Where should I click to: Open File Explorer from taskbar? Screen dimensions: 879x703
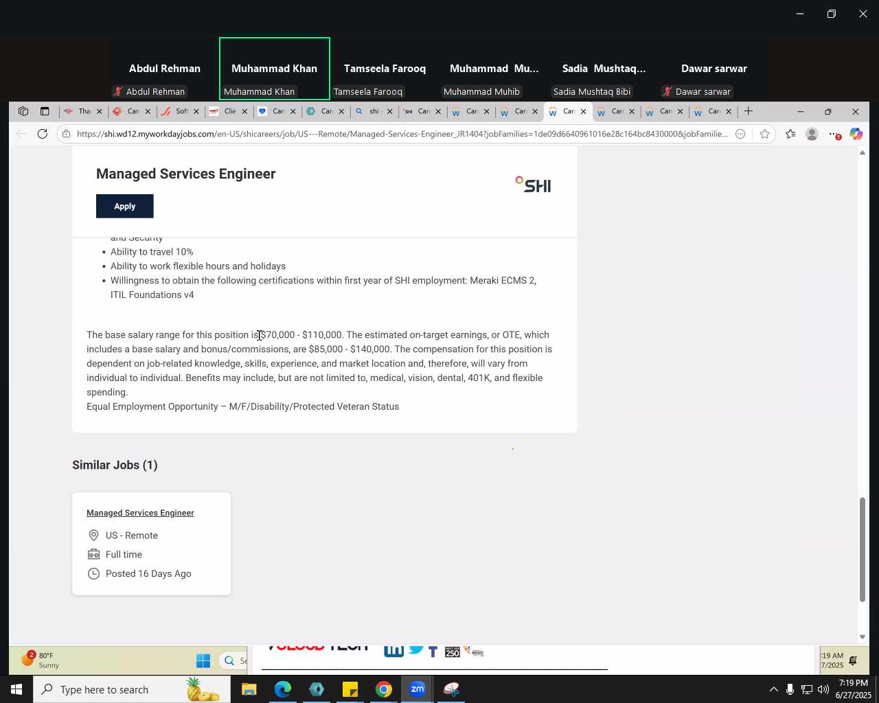[x=249, y=689]
